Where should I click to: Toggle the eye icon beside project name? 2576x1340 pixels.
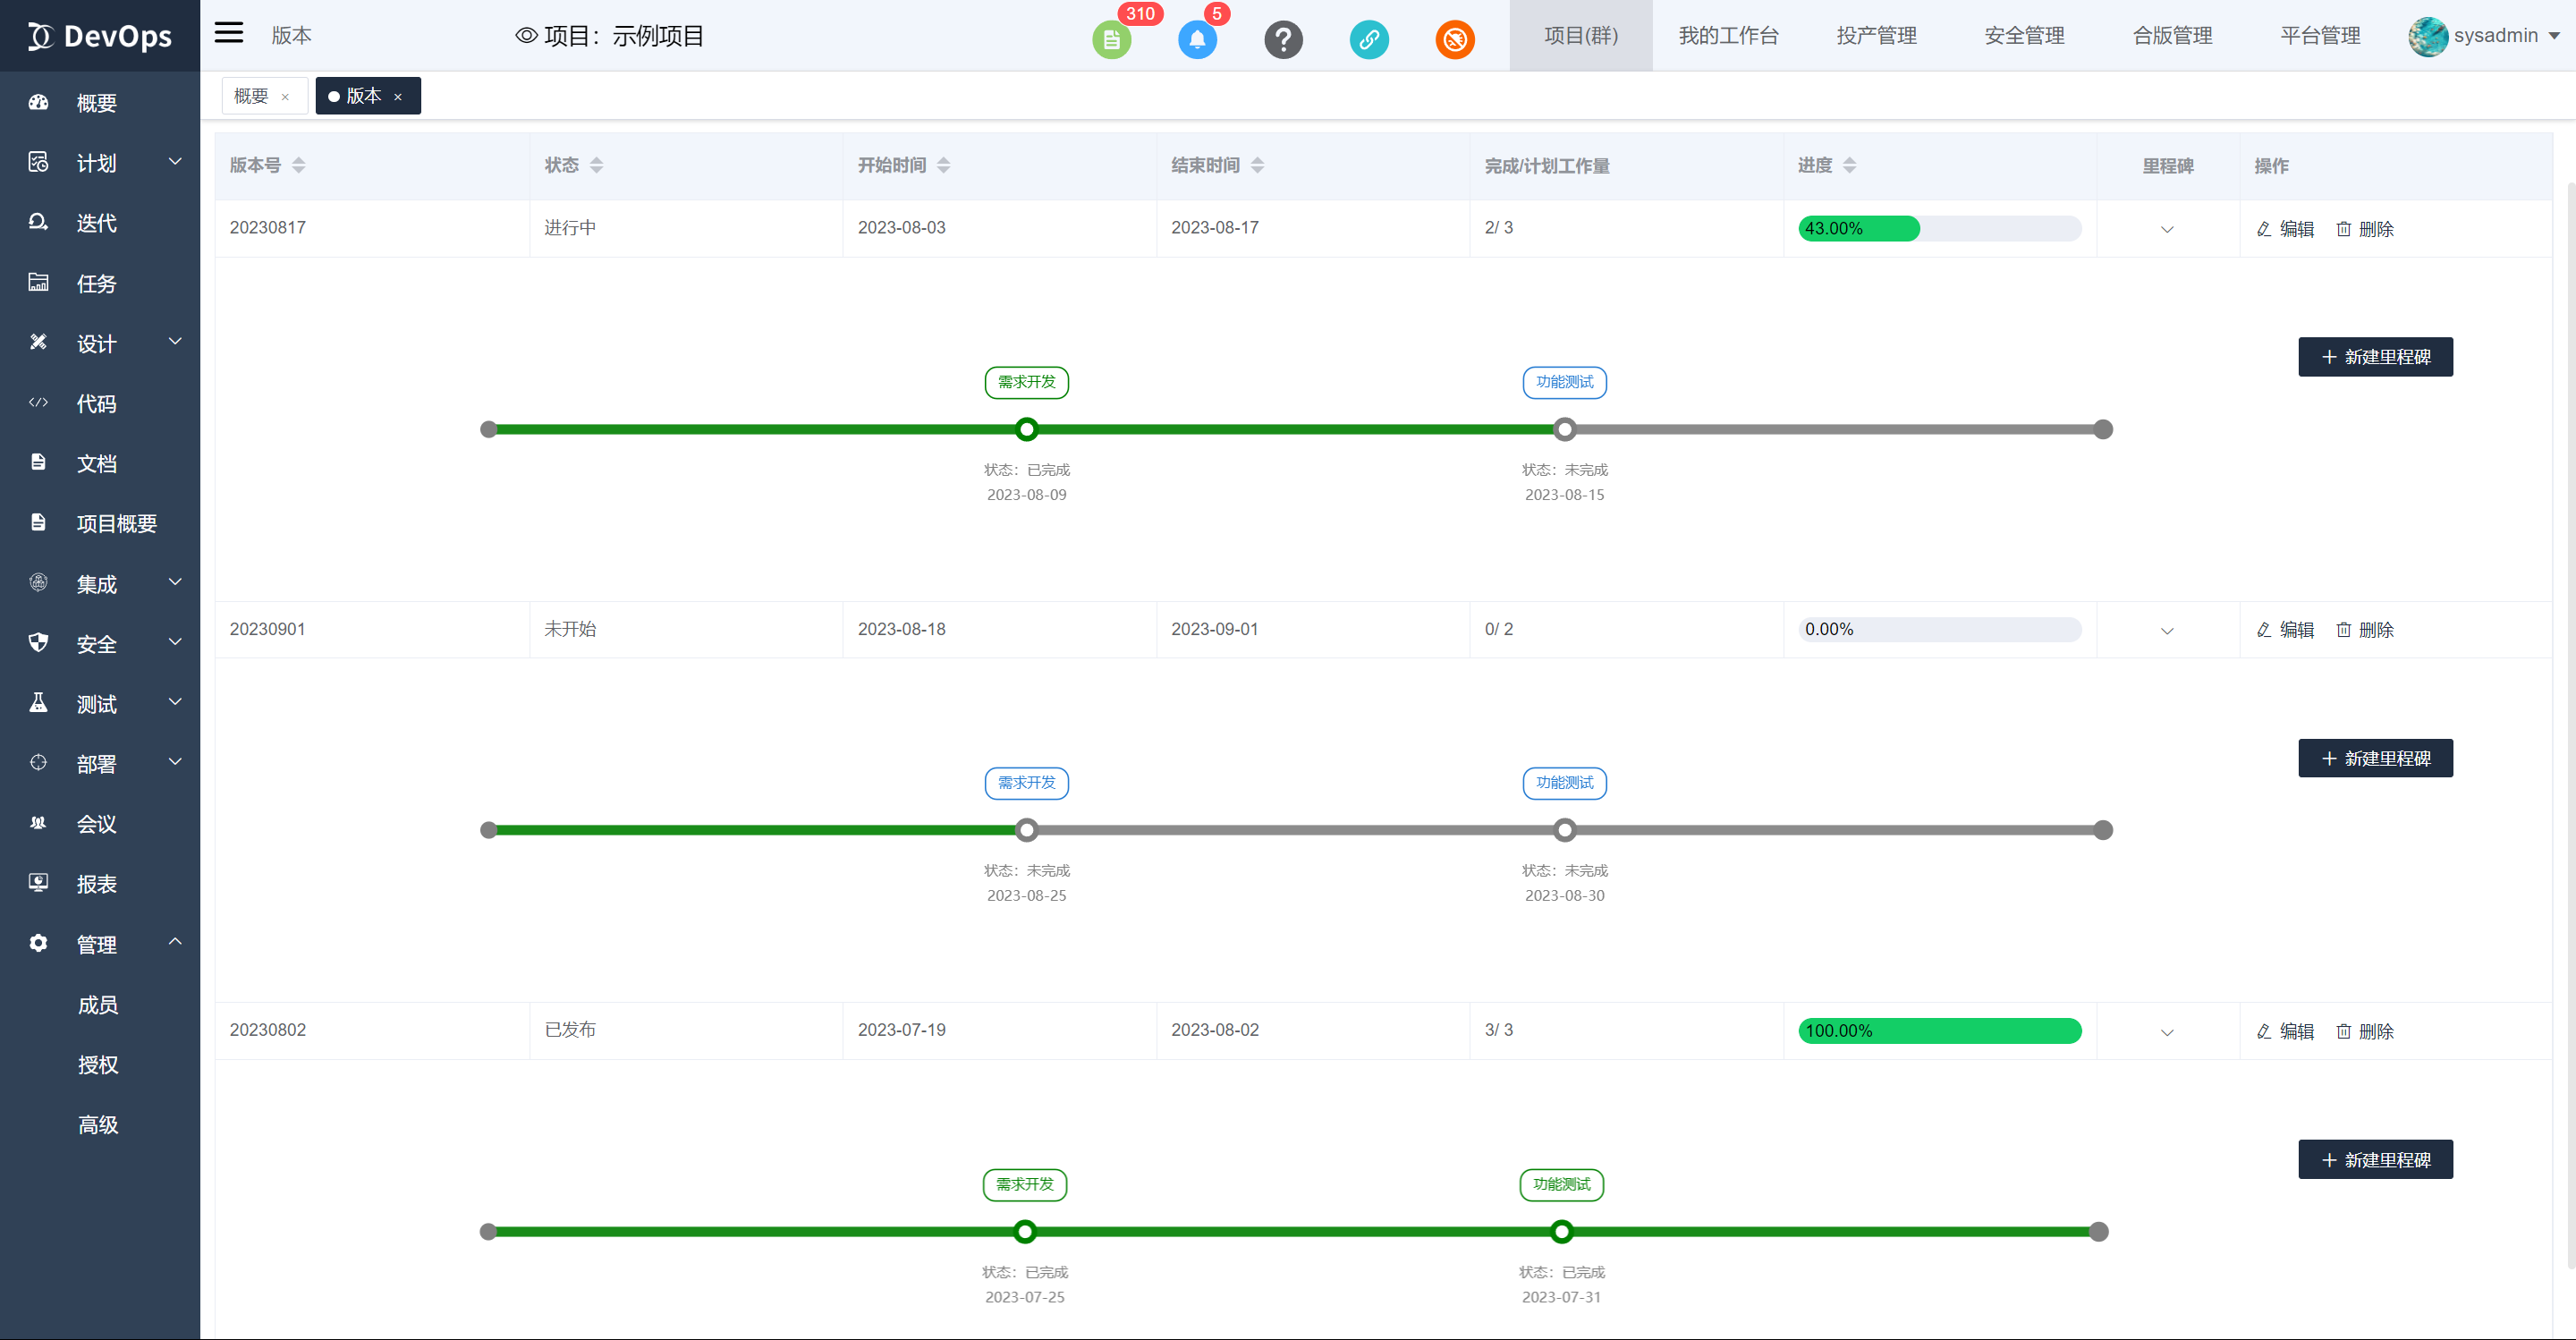[x=526, y=36]
